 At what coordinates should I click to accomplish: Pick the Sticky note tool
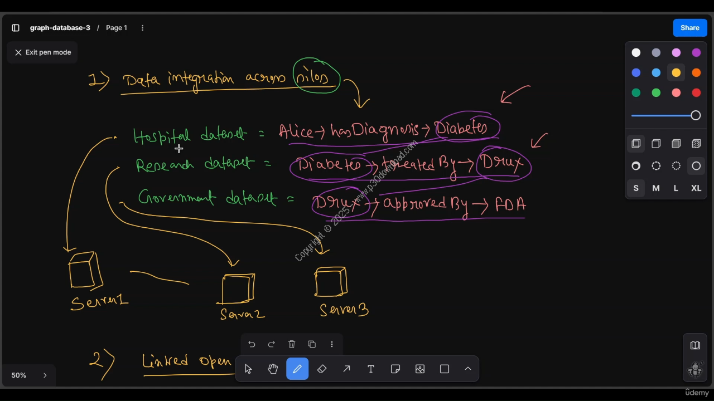(x=395, y=369)
